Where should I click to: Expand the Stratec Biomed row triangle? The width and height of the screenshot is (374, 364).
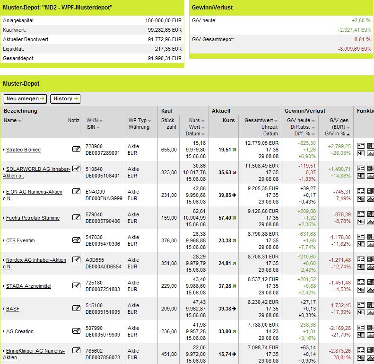click(4, 150)
